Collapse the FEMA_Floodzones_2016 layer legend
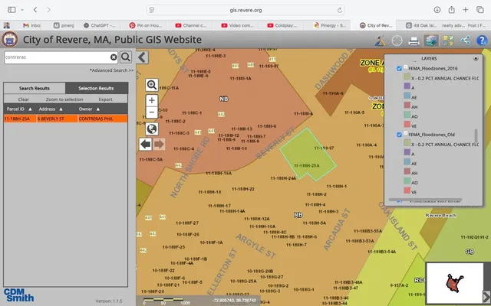This screenshot has width=491, height=306. 404,68
